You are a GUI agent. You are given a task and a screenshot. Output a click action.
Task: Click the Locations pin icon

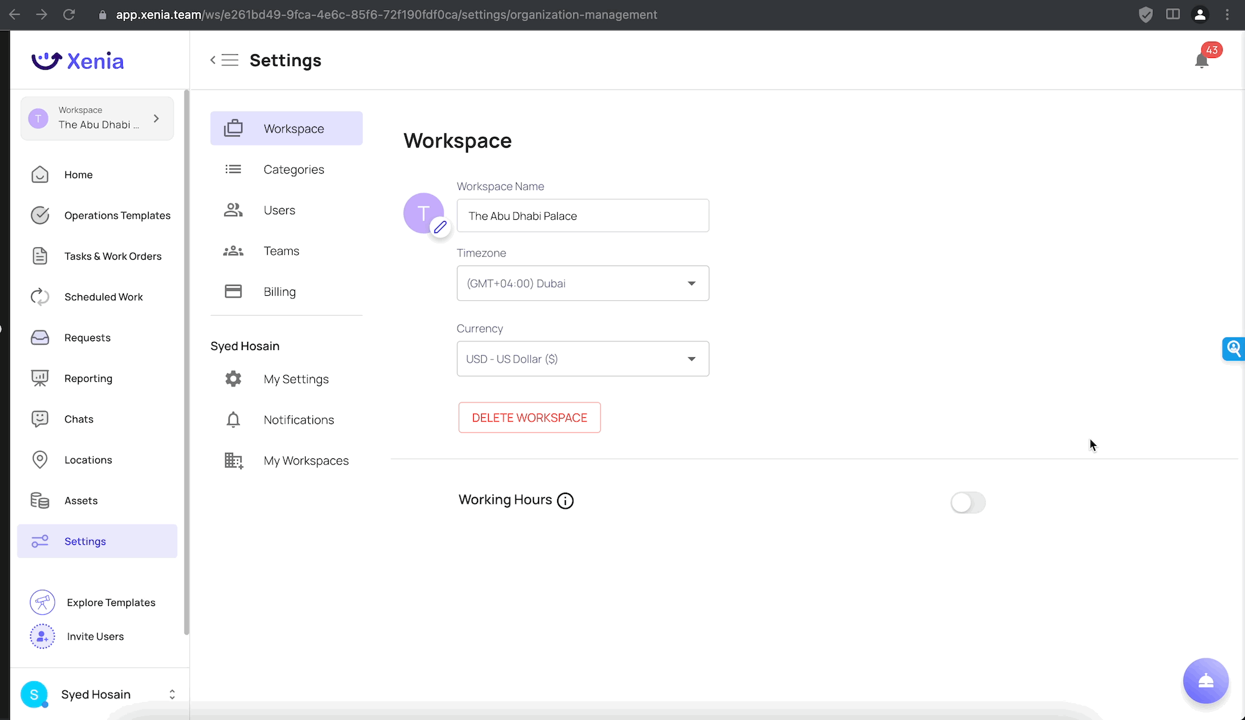pos(40,460)
